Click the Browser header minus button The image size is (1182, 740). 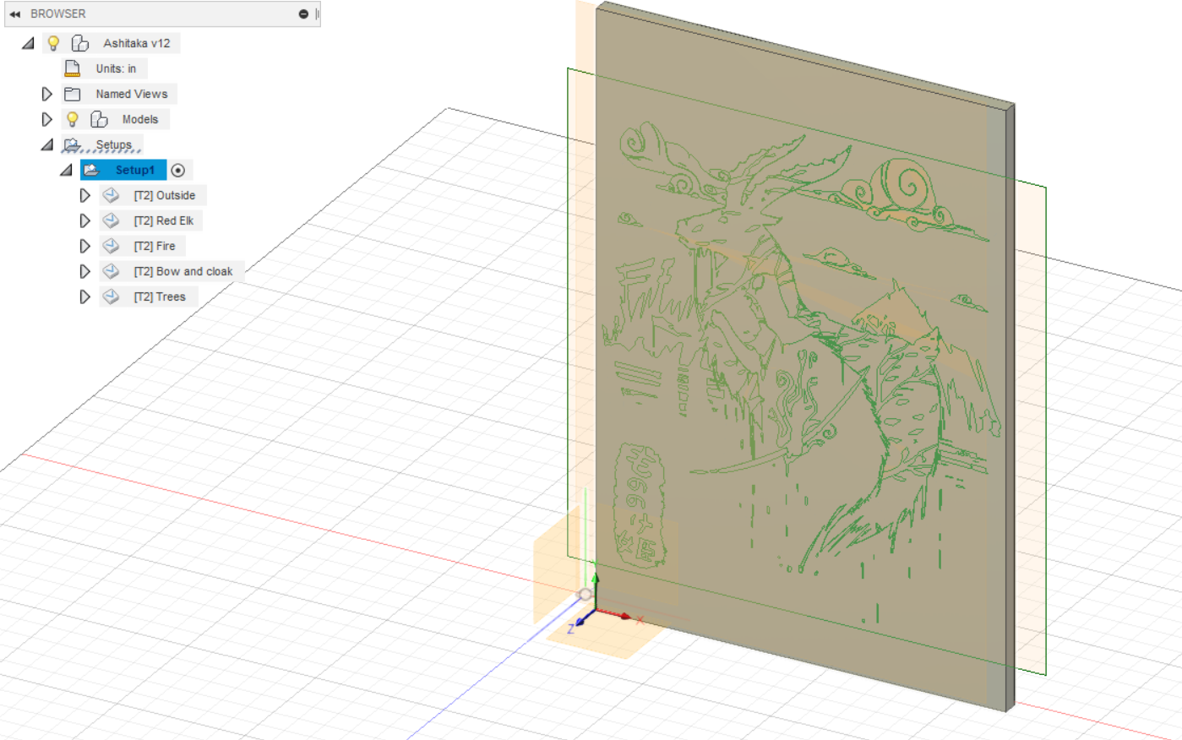point(303,14)
